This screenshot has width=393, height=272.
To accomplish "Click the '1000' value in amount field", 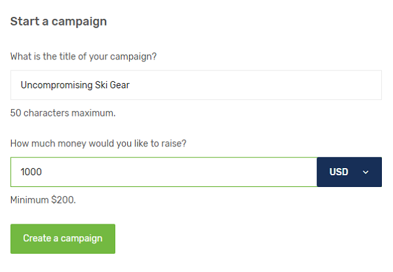I will 31,172.
